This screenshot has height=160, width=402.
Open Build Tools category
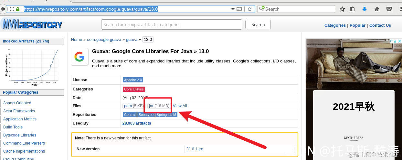click(x=13, y=127)
